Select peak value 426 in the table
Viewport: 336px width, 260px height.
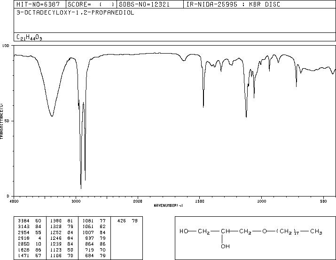click(x=122, y=221)
